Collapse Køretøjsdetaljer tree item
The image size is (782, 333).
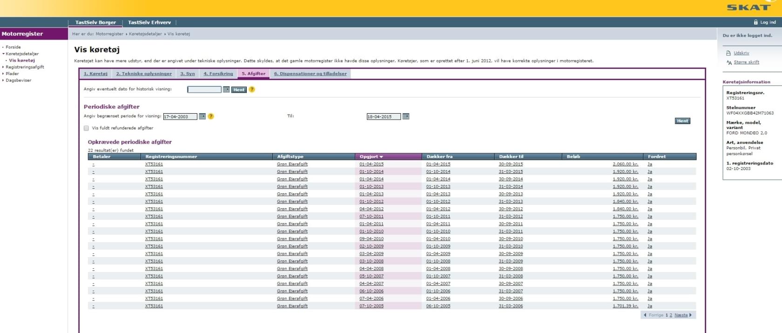tap(22, 54)
